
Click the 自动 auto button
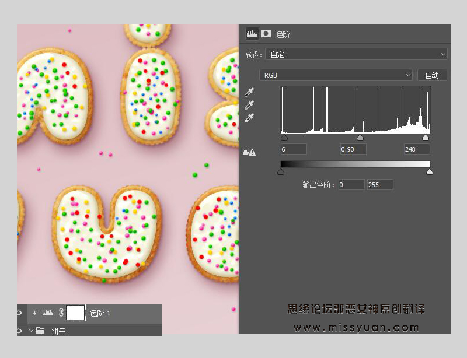click(432, 75)
